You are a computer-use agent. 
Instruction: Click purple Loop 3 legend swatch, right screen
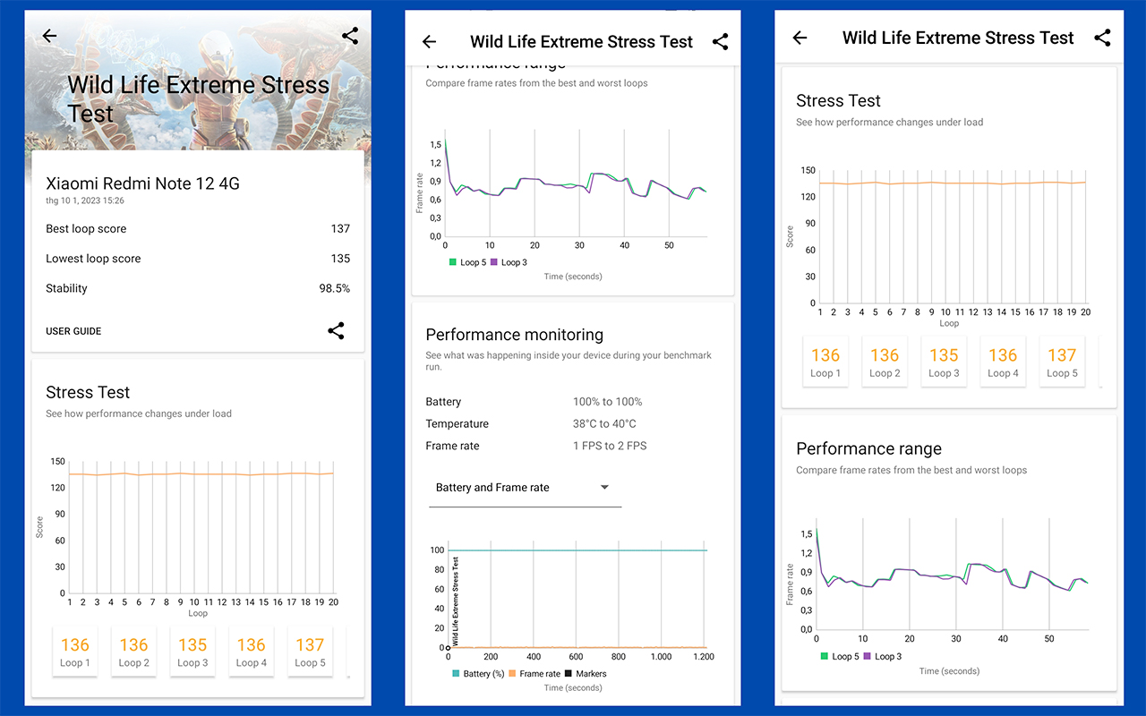coord(866,656)
